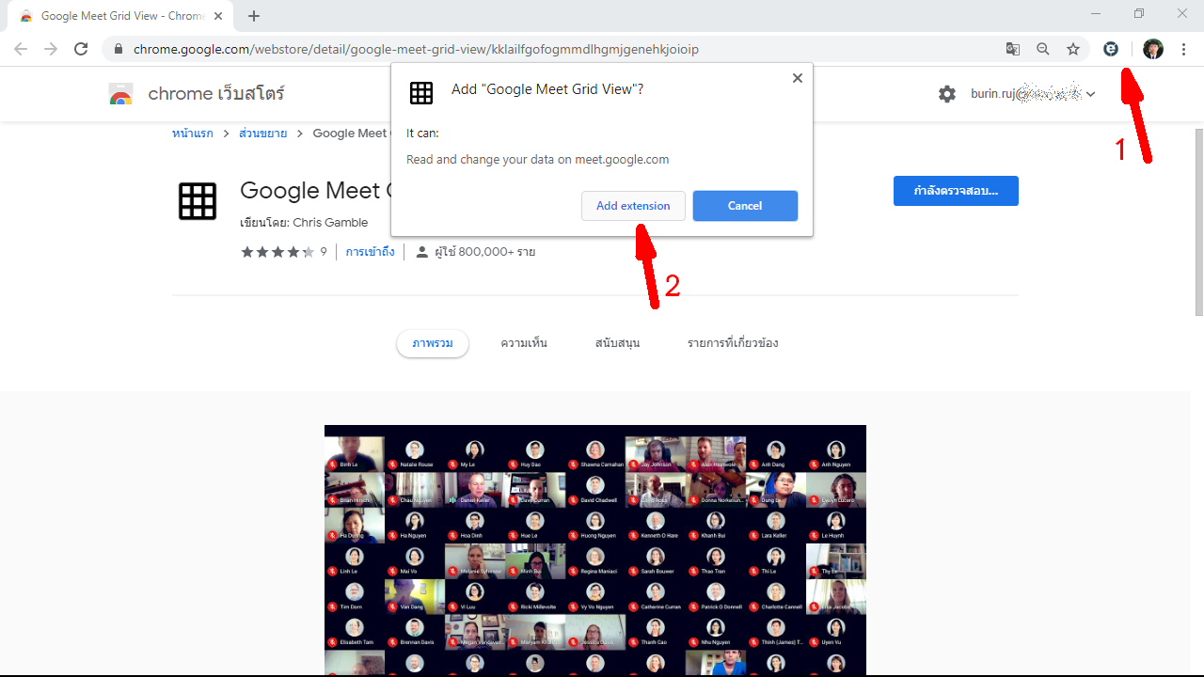
Task: Bookmark this page with the star icon
Action: [1073, 49]
